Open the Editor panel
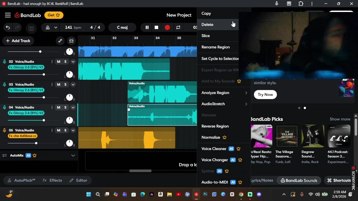 coord(78,180)
